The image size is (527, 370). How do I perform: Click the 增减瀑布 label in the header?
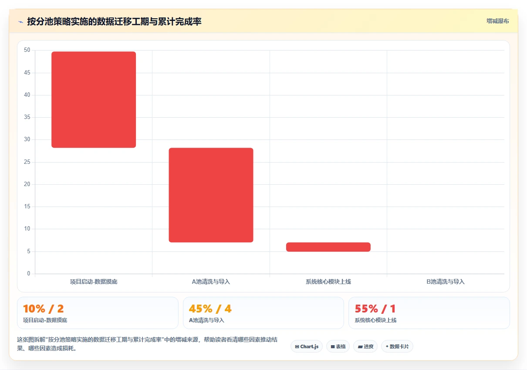point(497,21)
